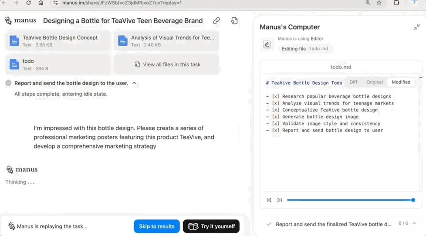The width and height of the screenshot is (426, 236).
Task: Click the todo.md file title header
Action: [x=341, y=67]
